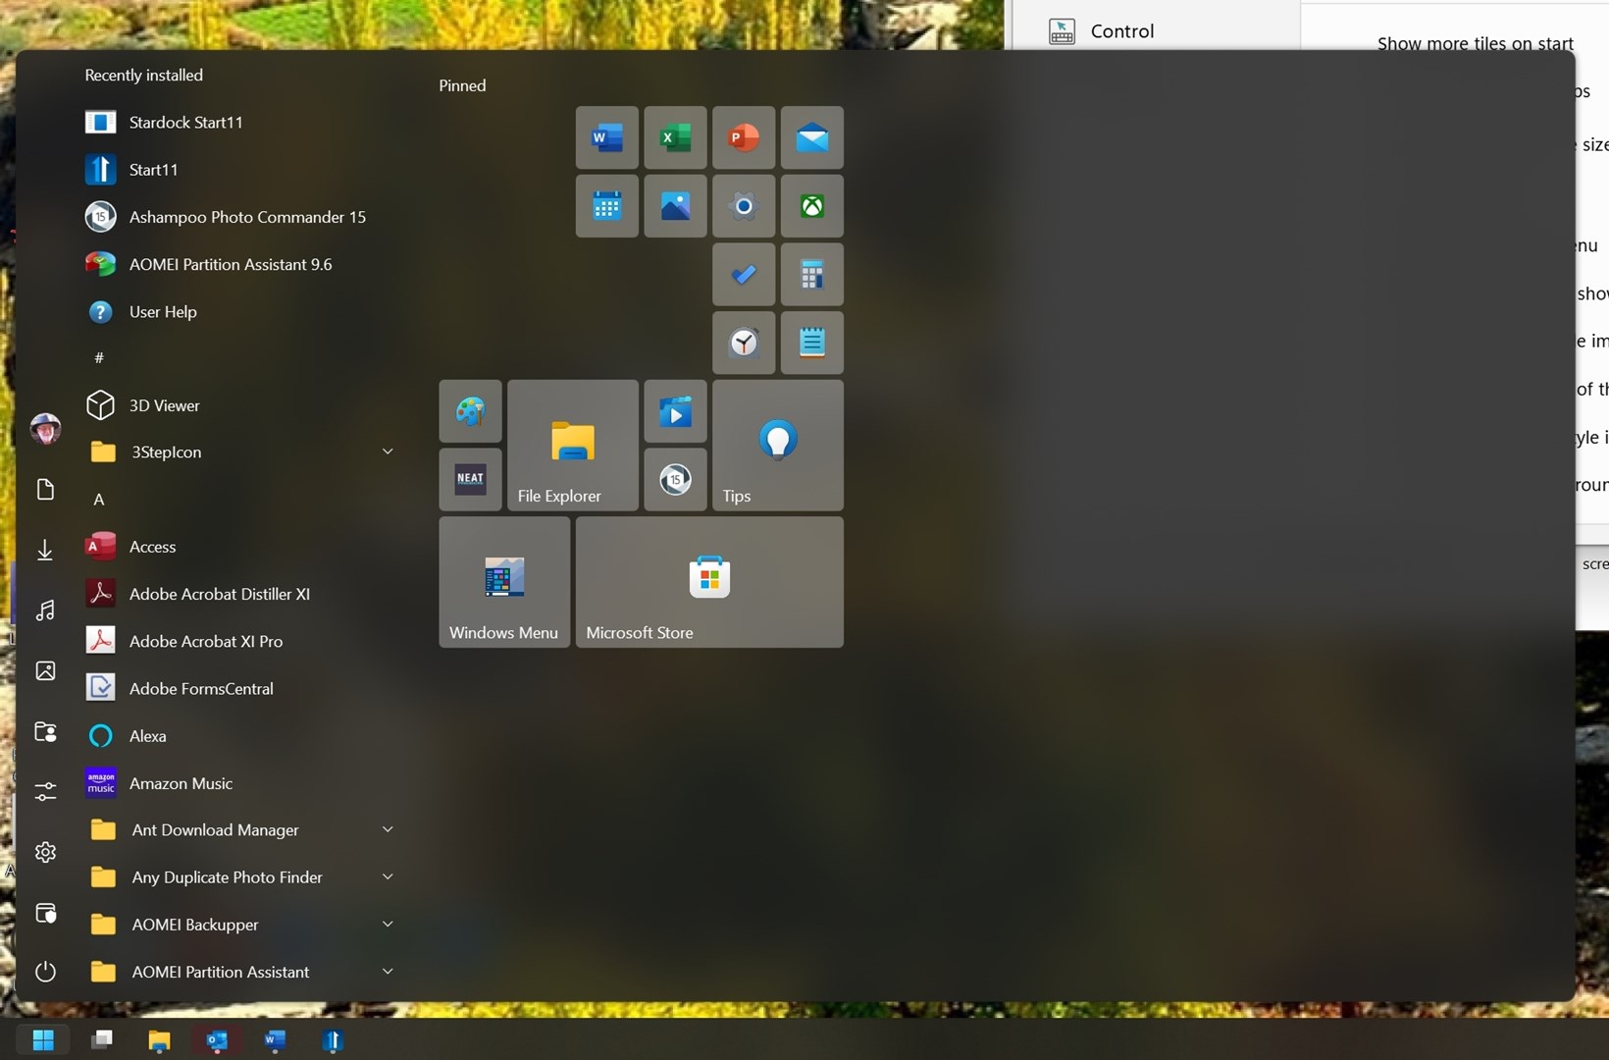Click the shield window icon in sidebar

(45, 913)
